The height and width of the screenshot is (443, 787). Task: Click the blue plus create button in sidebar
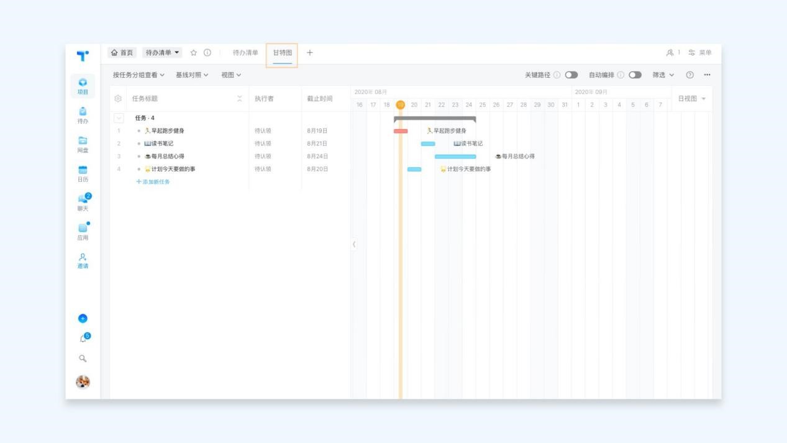coord(83,318)
